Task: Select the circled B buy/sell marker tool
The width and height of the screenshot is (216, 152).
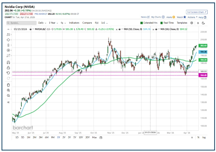Action: [x=8, y=50]
